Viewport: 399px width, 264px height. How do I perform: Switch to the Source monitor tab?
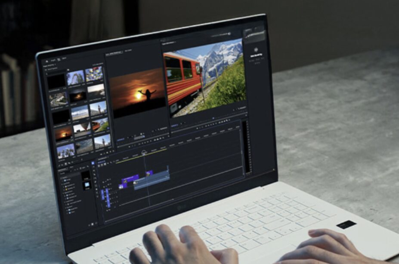click(114, 52)
